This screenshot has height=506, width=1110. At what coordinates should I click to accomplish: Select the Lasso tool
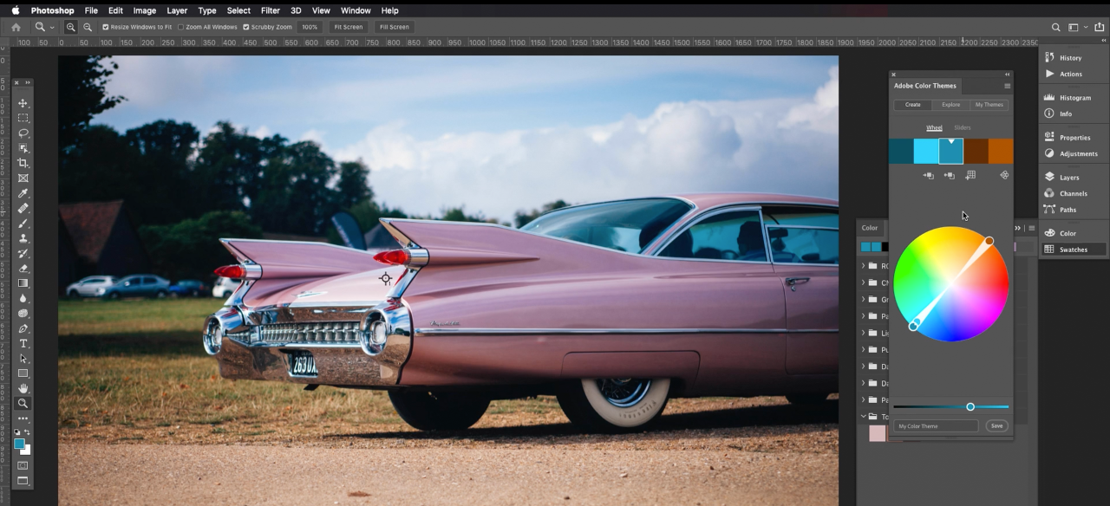click(x=23, y=133)
